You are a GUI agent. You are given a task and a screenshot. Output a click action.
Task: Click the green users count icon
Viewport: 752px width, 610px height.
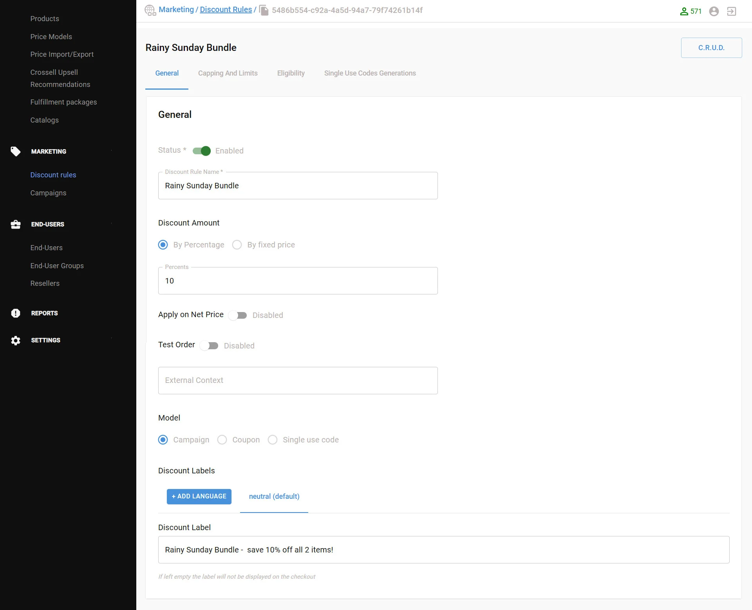point(684,11)
